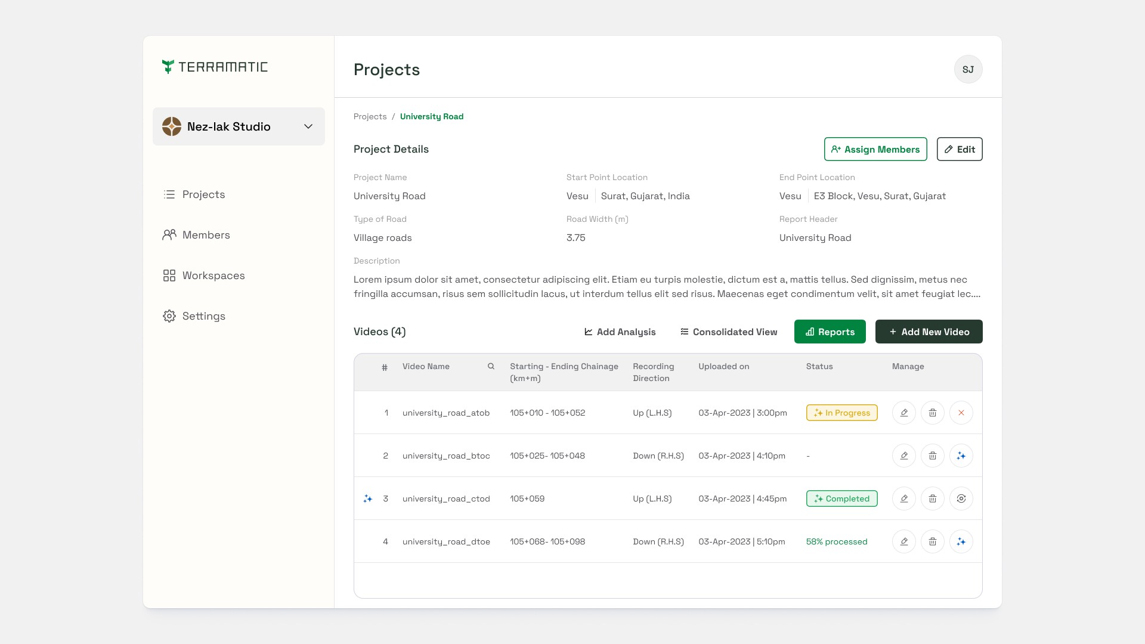Click the Nez-lak Studio avatar icon
Viewport: 1145px width, 644px height.
[x=172, y=126]
